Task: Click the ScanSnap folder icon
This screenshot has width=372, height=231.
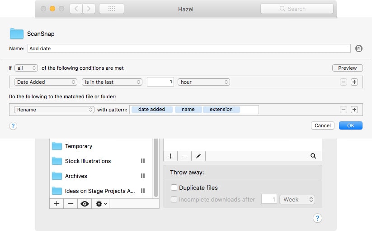Action: click(17, 34)
